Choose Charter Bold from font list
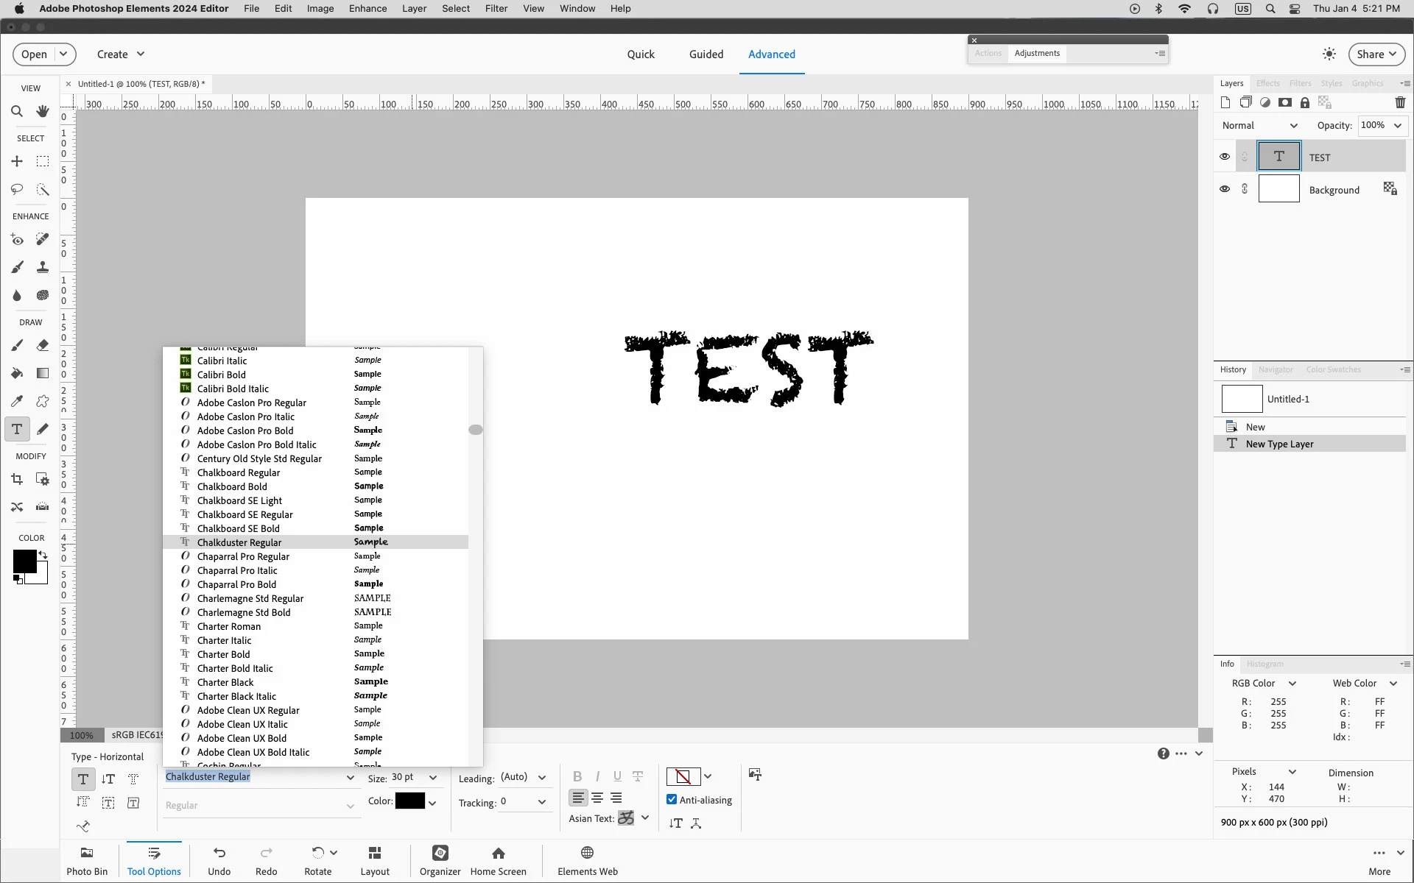 click(224, 655)
